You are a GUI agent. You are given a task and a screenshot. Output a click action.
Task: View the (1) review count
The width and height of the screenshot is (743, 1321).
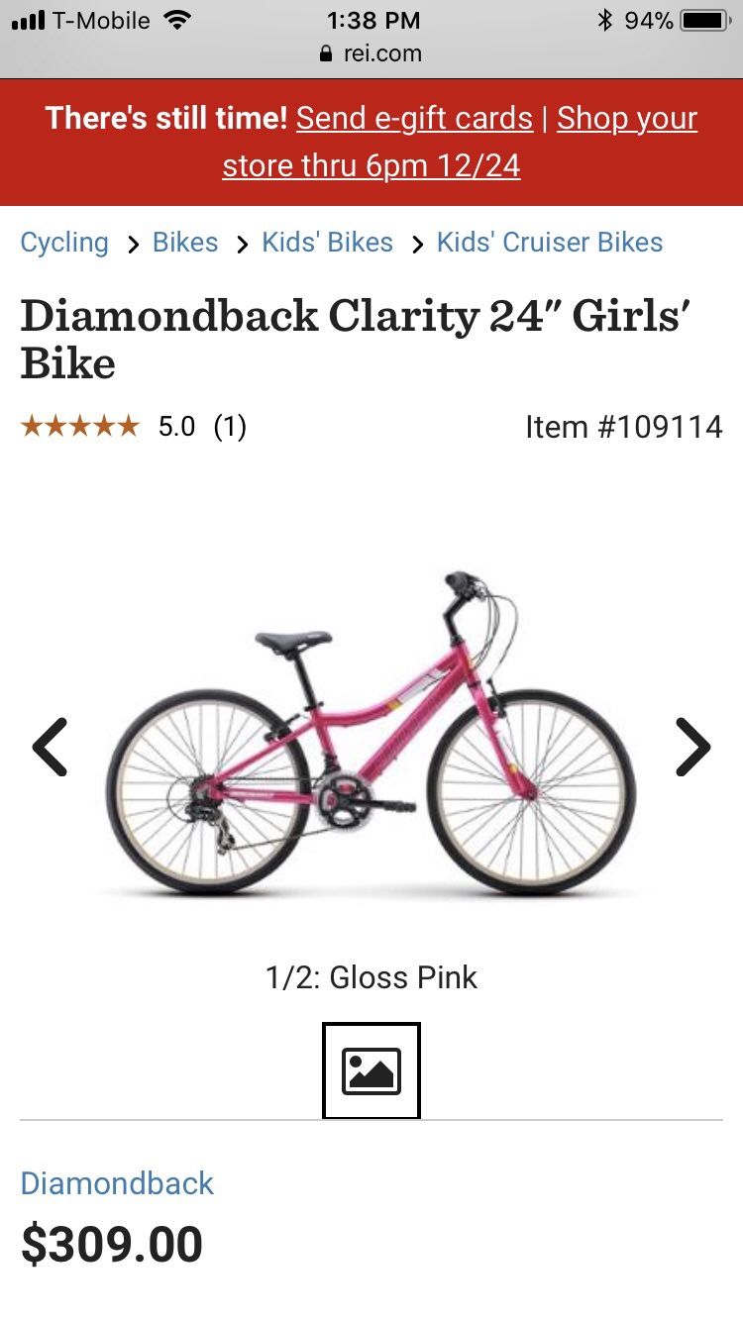point(230,427)
